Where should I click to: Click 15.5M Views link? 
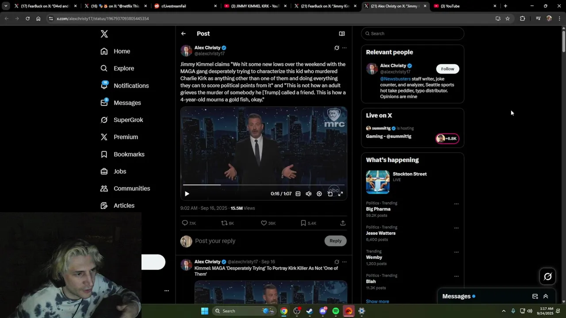(x=243, y=208)
